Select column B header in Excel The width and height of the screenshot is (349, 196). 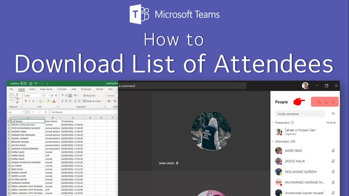coord(53,118)
